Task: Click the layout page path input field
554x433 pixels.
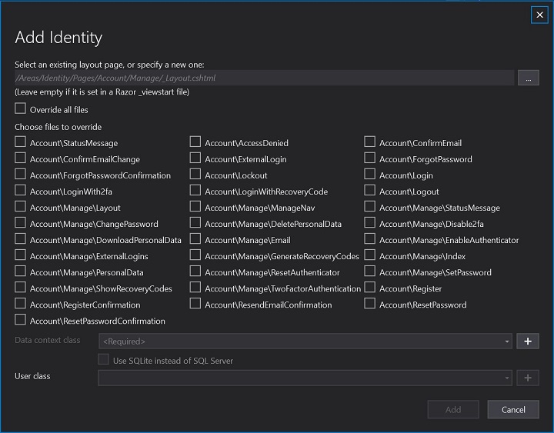Action: pyautogui.click(x=264, y=78)
